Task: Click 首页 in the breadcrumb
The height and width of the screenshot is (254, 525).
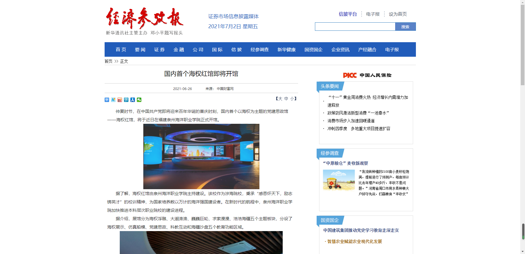Action: [108, 61]
